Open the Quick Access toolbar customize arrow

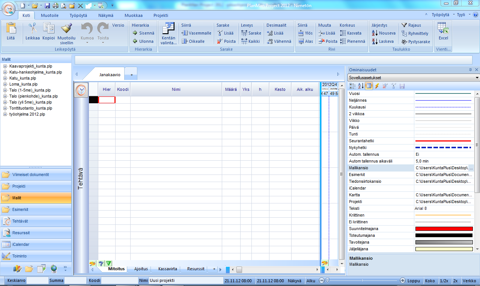point(113,6)
